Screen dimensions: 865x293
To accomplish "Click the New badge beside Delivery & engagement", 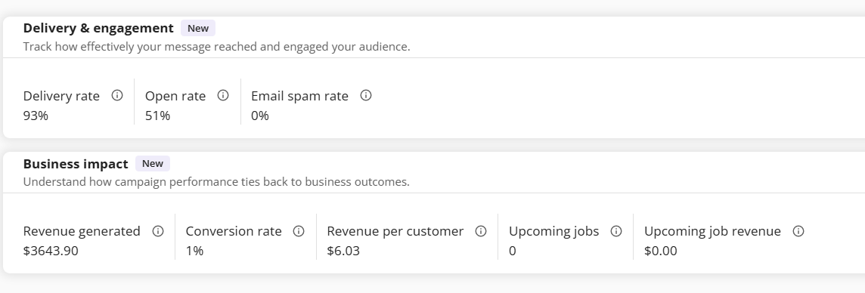I will (198, 28).
